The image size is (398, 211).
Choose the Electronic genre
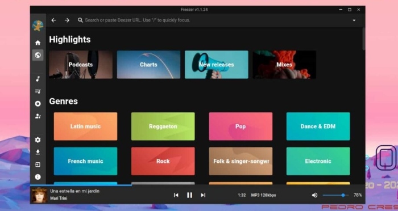(x=318, y=161)
